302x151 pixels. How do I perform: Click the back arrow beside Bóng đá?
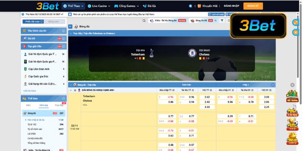(x=70, y=26)
